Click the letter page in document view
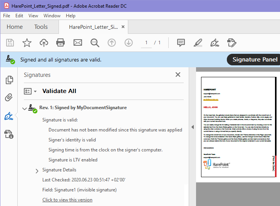Screen dimensions: 280x206 coord(238,127)
